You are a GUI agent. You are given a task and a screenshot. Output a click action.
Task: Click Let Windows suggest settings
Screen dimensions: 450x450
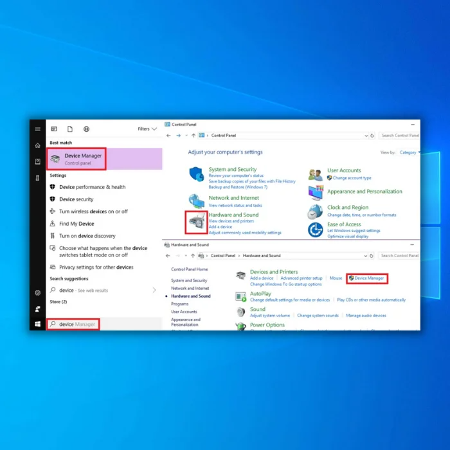click(354, 230)
